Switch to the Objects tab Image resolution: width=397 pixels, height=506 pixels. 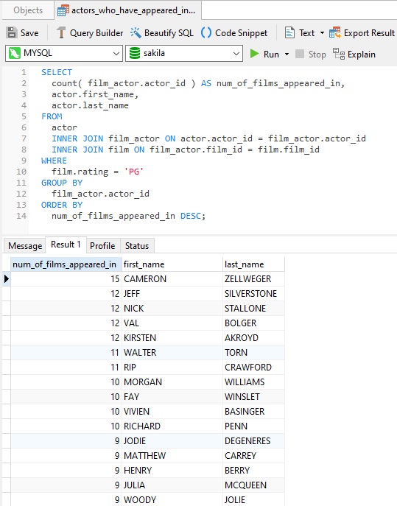click(28, 10)
